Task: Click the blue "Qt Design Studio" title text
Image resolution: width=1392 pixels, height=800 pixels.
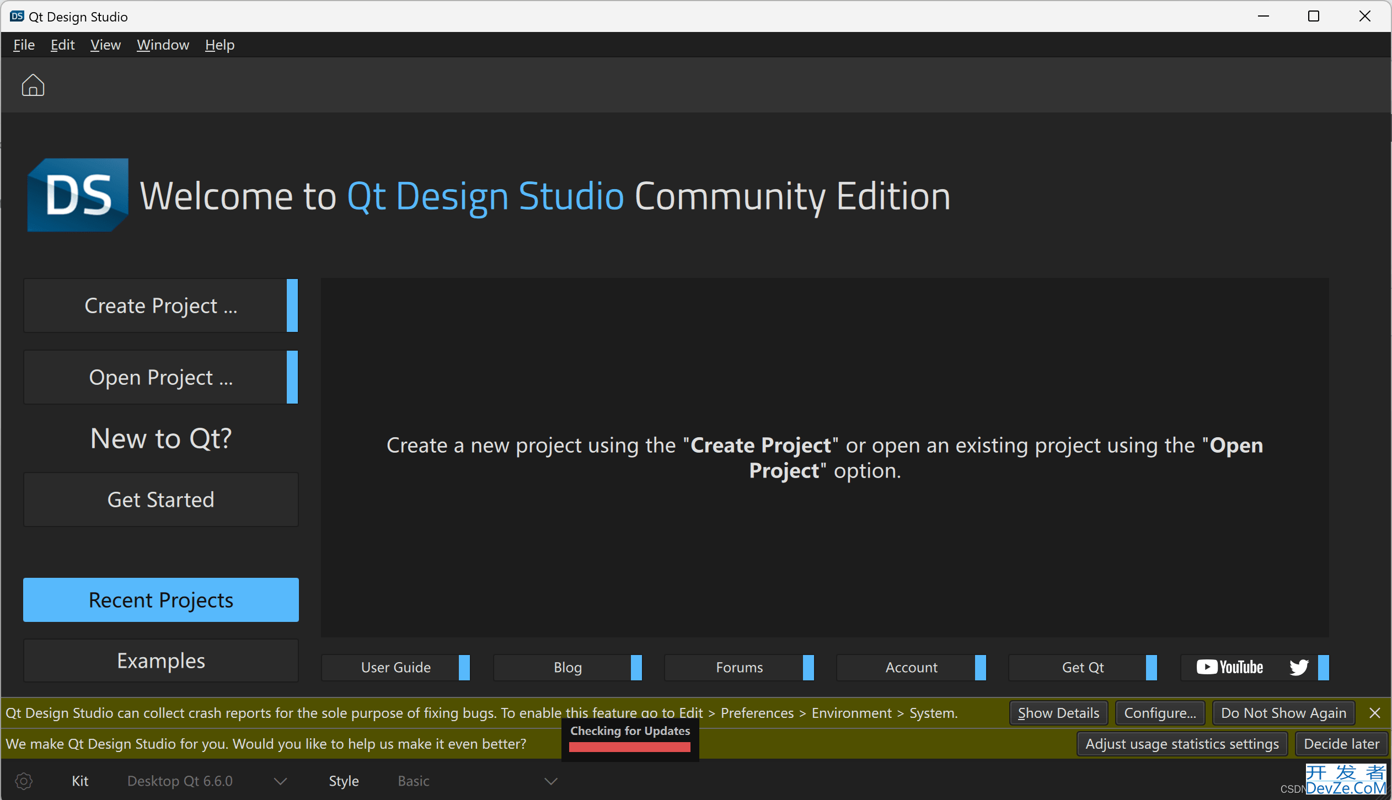Action: point(485,196)
